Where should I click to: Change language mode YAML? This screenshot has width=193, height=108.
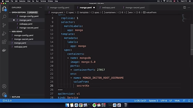177,101
